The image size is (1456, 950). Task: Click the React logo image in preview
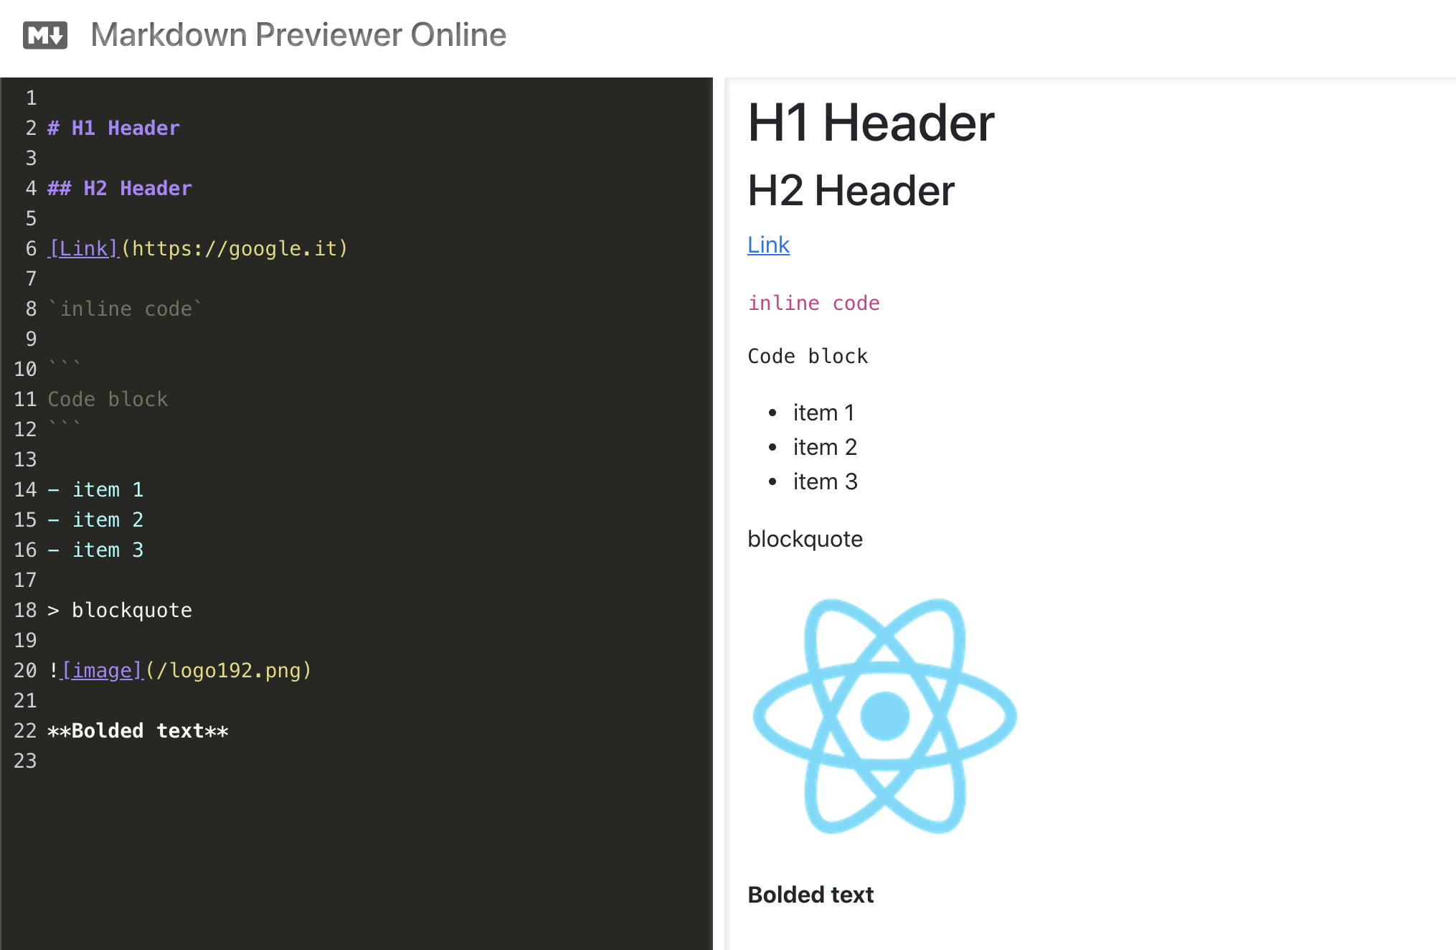(884, 715)
